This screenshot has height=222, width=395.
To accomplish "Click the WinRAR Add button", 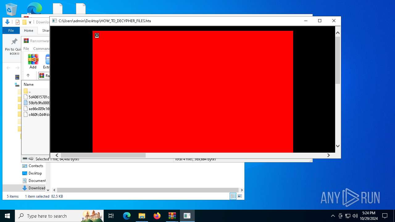I will point(33,61).
